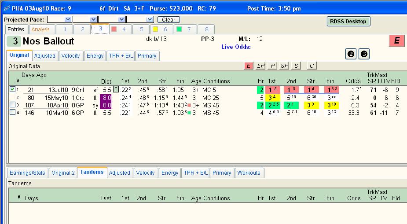Click the 33.3 odds value
This screenshot has height=224, width=407.
(x=354, y=113)
